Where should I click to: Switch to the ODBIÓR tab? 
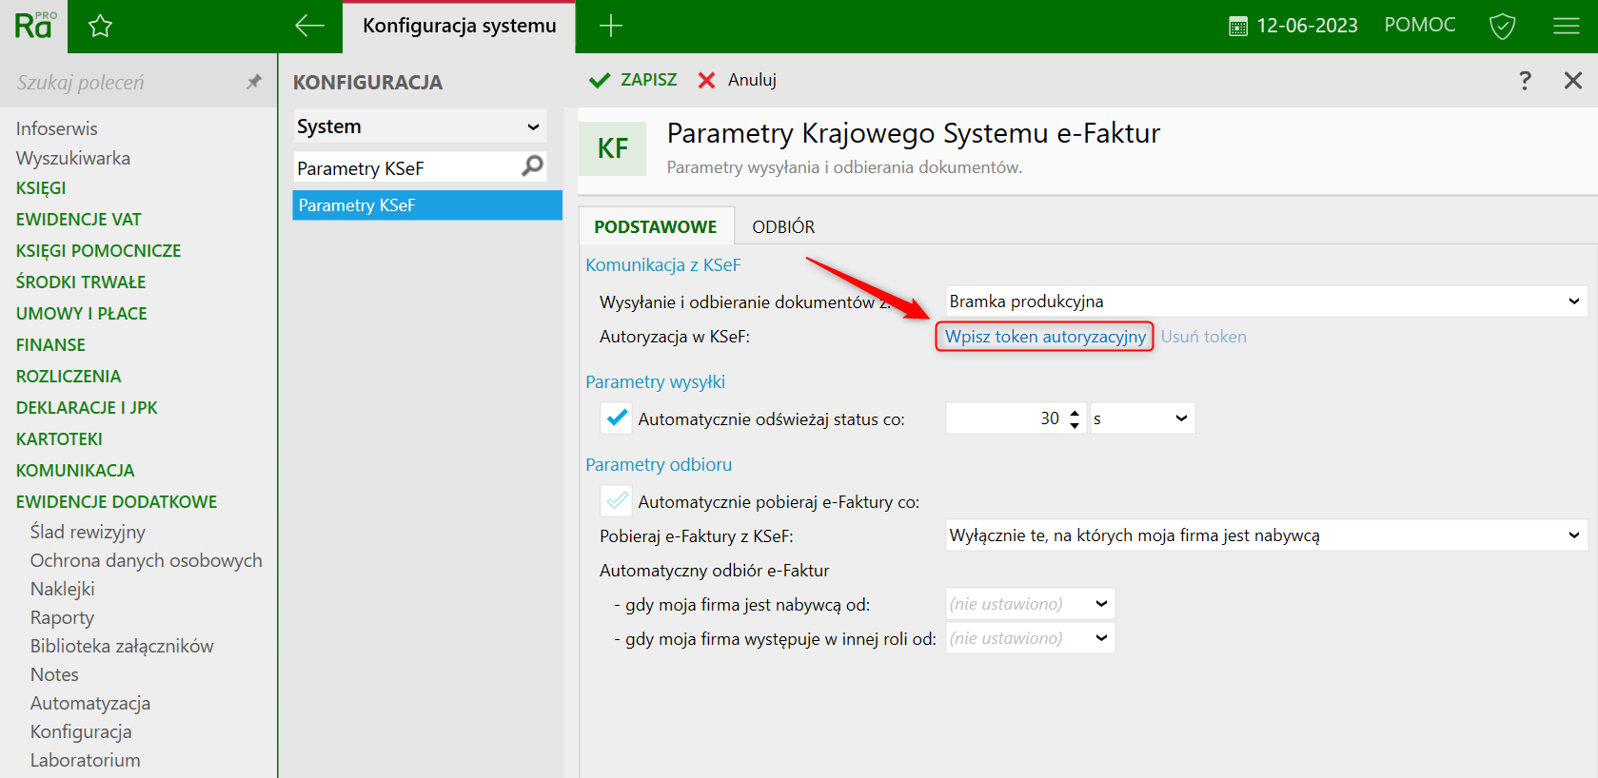click(x=783, y=226)
